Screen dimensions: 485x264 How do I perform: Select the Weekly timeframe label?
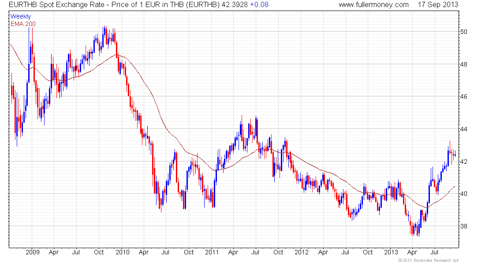tap(21, 16)
